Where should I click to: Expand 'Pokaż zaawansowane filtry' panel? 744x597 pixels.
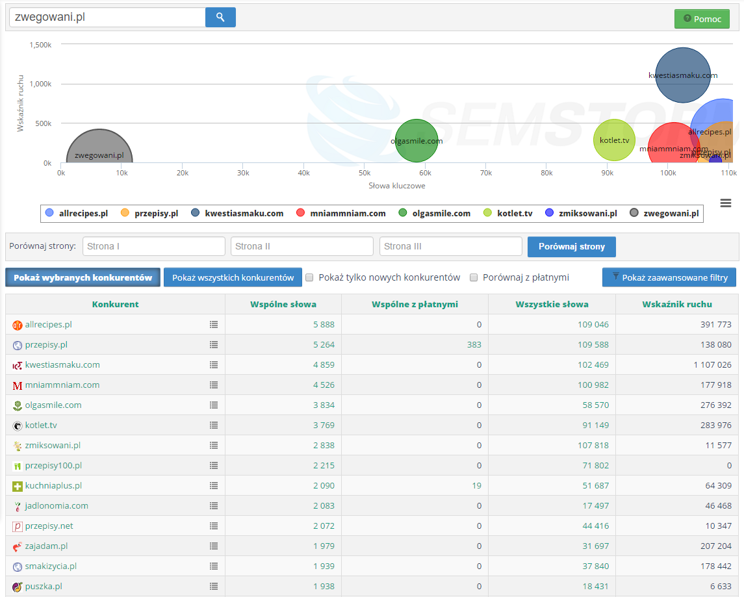point(669,277)
